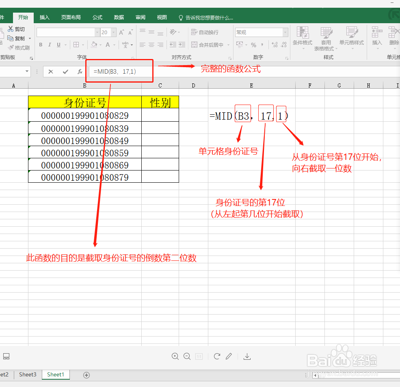Align text left
Image resolution: width=400 pixels, height=387 pixels.
point(143,45)
